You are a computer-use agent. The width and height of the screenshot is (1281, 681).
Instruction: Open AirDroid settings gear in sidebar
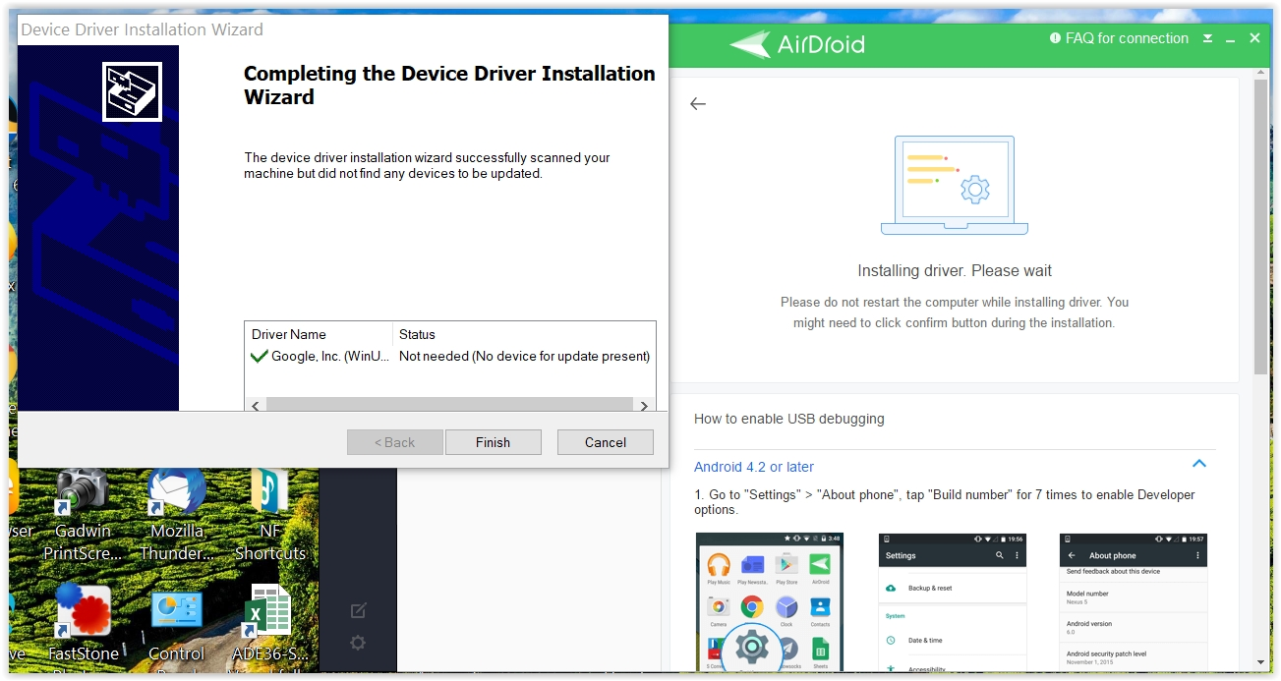click(x=358, y=643)
